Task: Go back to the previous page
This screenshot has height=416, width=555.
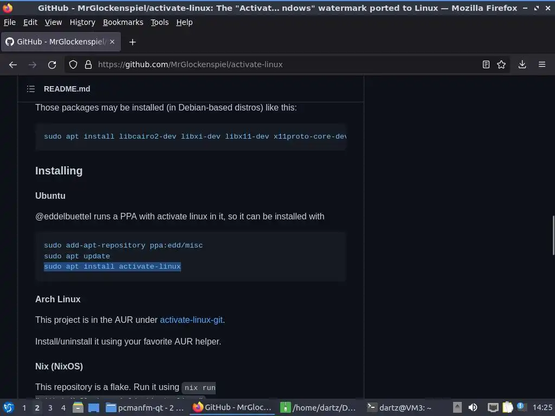Action: [x=13, y=65]
